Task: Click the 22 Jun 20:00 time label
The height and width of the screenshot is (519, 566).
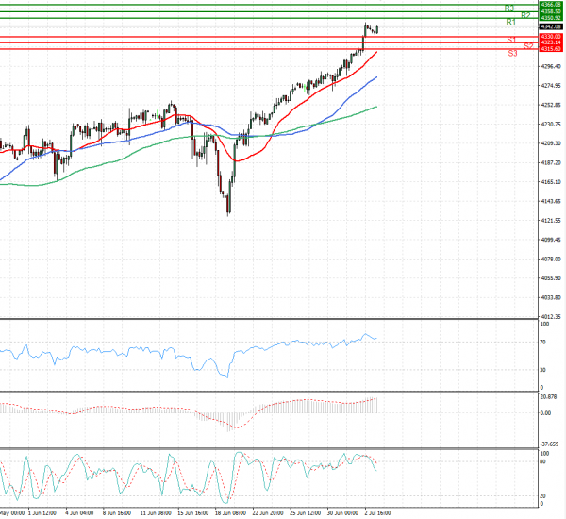Action: pyautogui.click(x=268, y=513)
